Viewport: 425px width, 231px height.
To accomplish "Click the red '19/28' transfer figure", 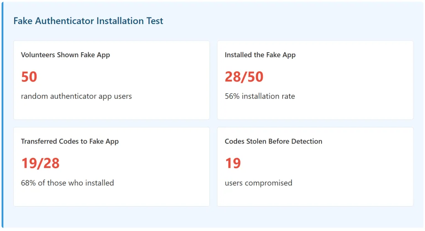I will point(40,163).
